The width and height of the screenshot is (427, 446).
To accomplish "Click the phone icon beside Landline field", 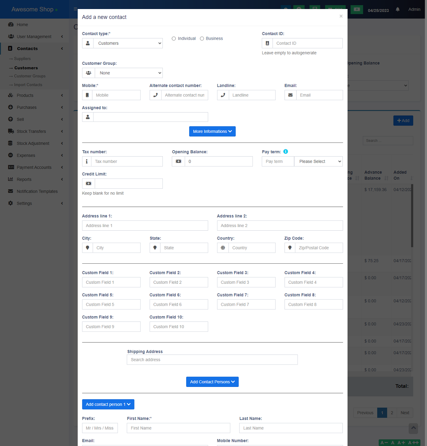I will 223,95.
